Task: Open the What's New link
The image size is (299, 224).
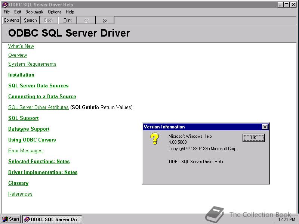Action: 21,46
